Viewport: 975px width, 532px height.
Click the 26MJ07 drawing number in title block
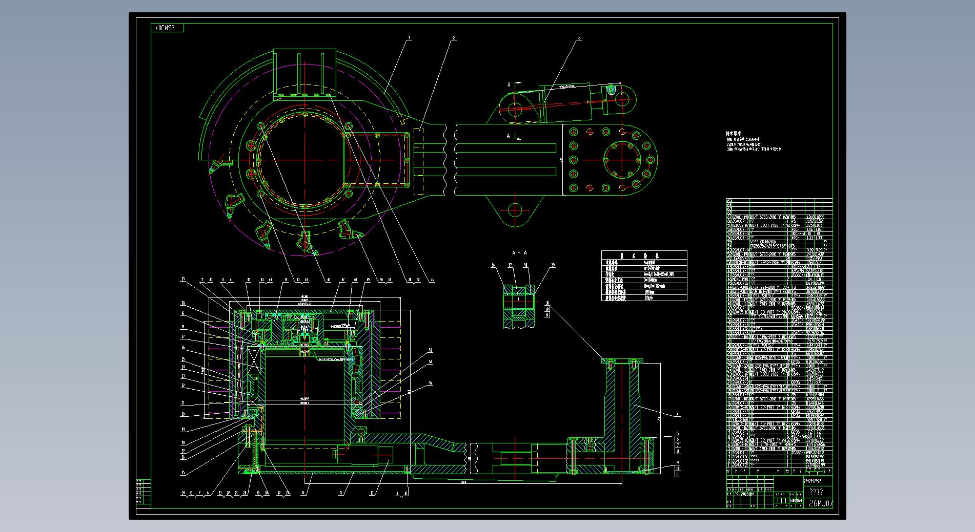coord(821,503)
